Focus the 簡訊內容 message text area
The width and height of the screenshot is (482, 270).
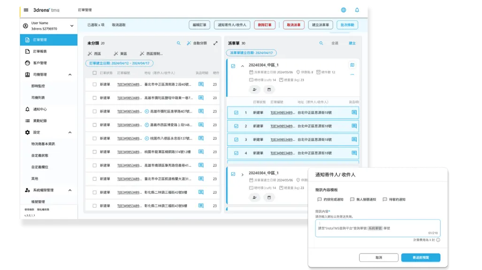point(378,228)
